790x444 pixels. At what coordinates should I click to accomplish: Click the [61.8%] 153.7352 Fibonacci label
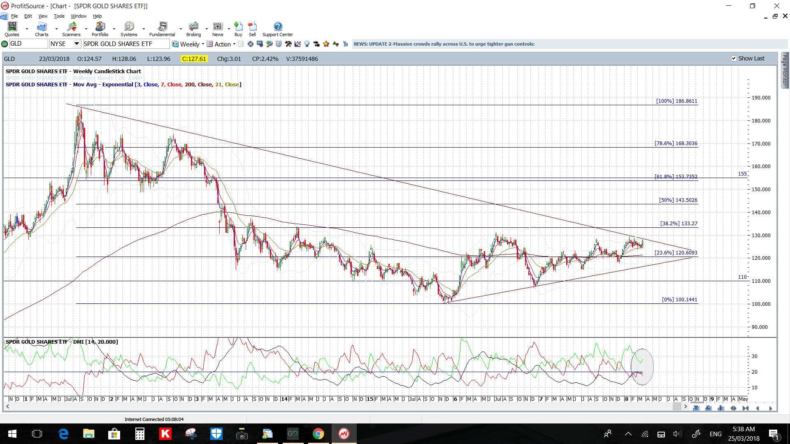coord(676,176)
